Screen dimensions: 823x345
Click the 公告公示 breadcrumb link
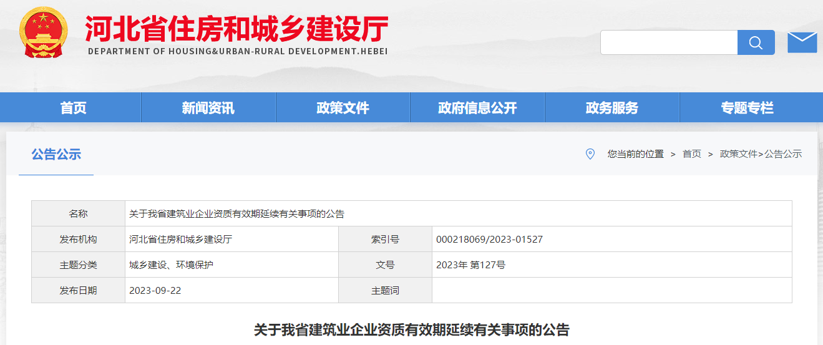(x=783, y=154)
